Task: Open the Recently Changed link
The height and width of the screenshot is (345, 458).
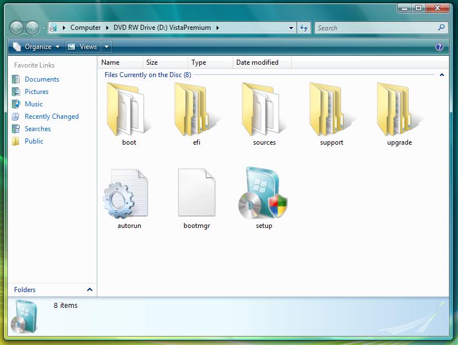Action: pyautogui.click(x=52, y=117)
